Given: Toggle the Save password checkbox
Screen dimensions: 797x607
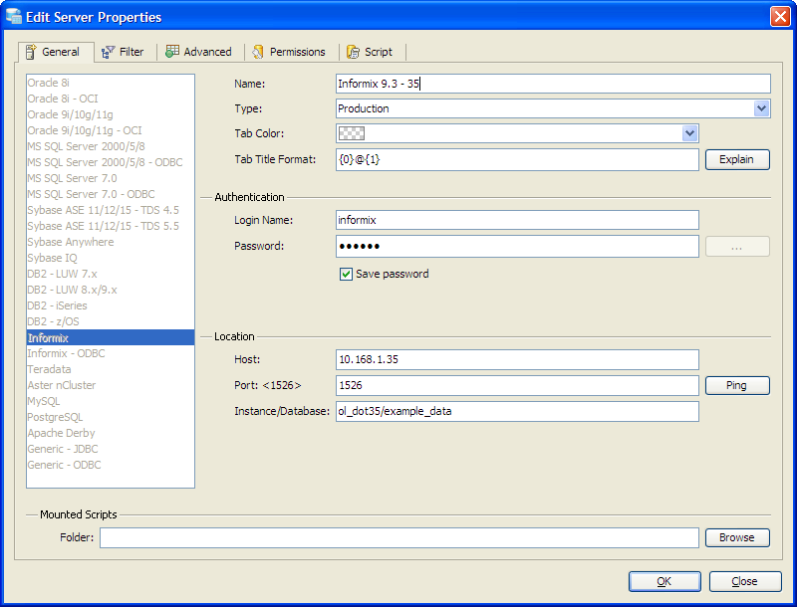Looking at the screenshot, I should click(x=346, y=274).
